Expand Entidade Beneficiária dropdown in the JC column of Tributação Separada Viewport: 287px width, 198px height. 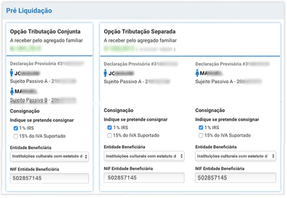(x=143, y=156)
